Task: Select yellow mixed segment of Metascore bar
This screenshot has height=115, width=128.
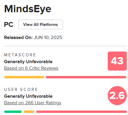Action: pyautogui.click(x=24, y=77)
